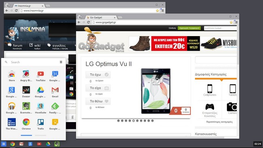Click green Δημιουργία Λογαριασμού button
This screenshot has height=148, width=263.
tap(189, 28)
